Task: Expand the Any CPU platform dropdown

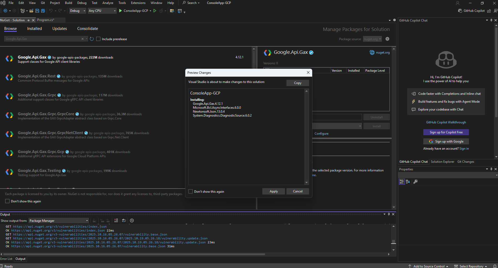Action: point(102,11)
